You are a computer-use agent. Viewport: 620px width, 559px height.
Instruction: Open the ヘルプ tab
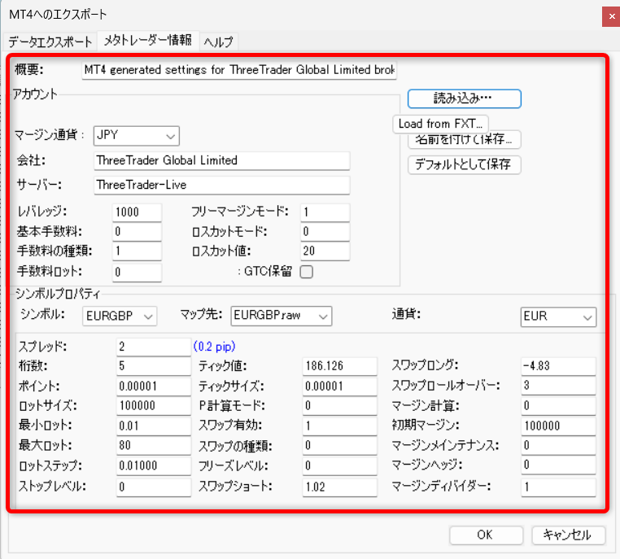[x=218, y=41]
